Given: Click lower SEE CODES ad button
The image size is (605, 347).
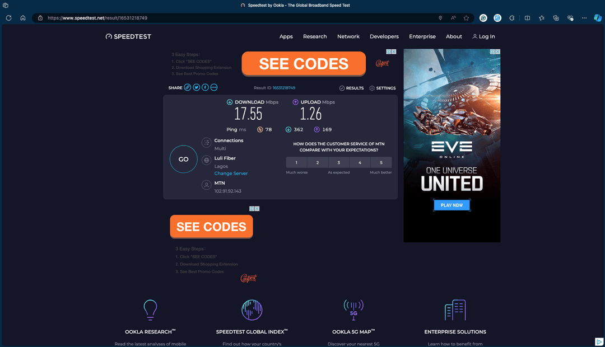Looking at the screenshot, I should pos(211,227).
